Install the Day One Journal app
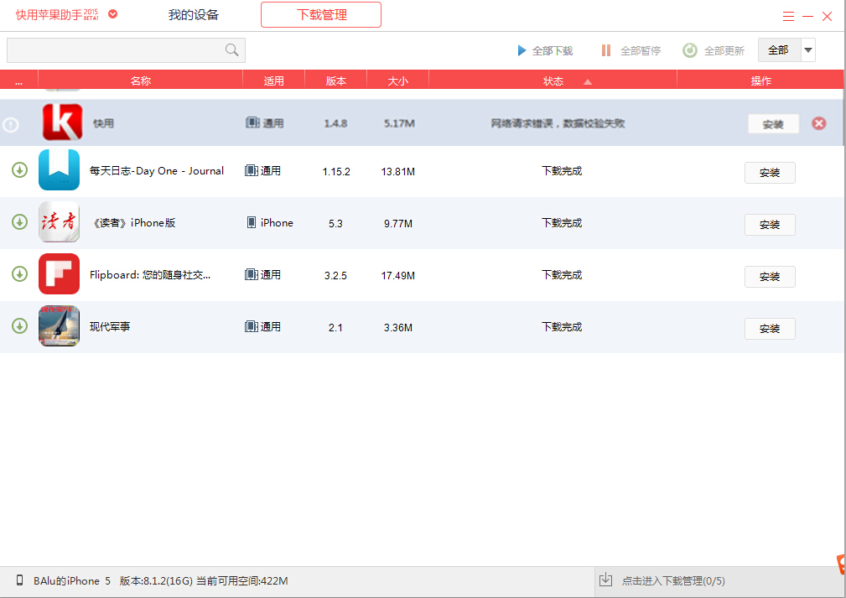 point(770,173)
